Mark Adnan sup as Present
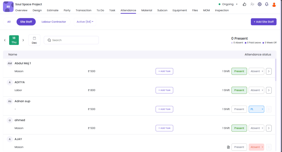This screenshot has width=282, height=152. (x=239, y=109)
